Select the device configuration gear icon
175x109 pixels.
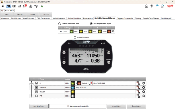[x=9, y=6]
